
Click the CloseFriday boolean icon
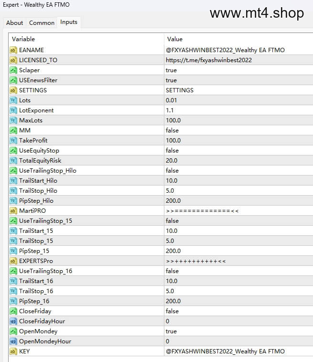coord(13,311)
